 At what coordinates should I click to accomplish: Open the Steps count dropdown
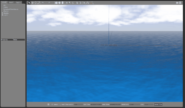tap(60, 104)
